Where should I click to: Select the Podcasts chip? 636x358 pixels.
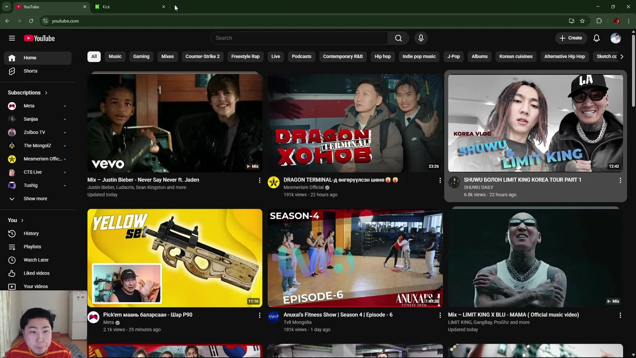coord(302,57)
